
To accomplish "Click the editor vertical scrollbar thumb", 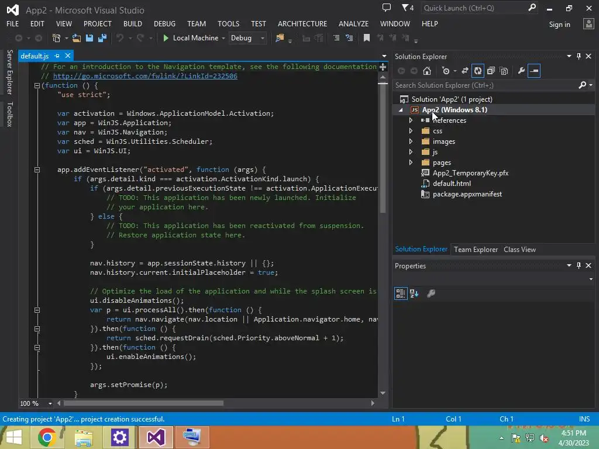I will [x=383, y=149].
